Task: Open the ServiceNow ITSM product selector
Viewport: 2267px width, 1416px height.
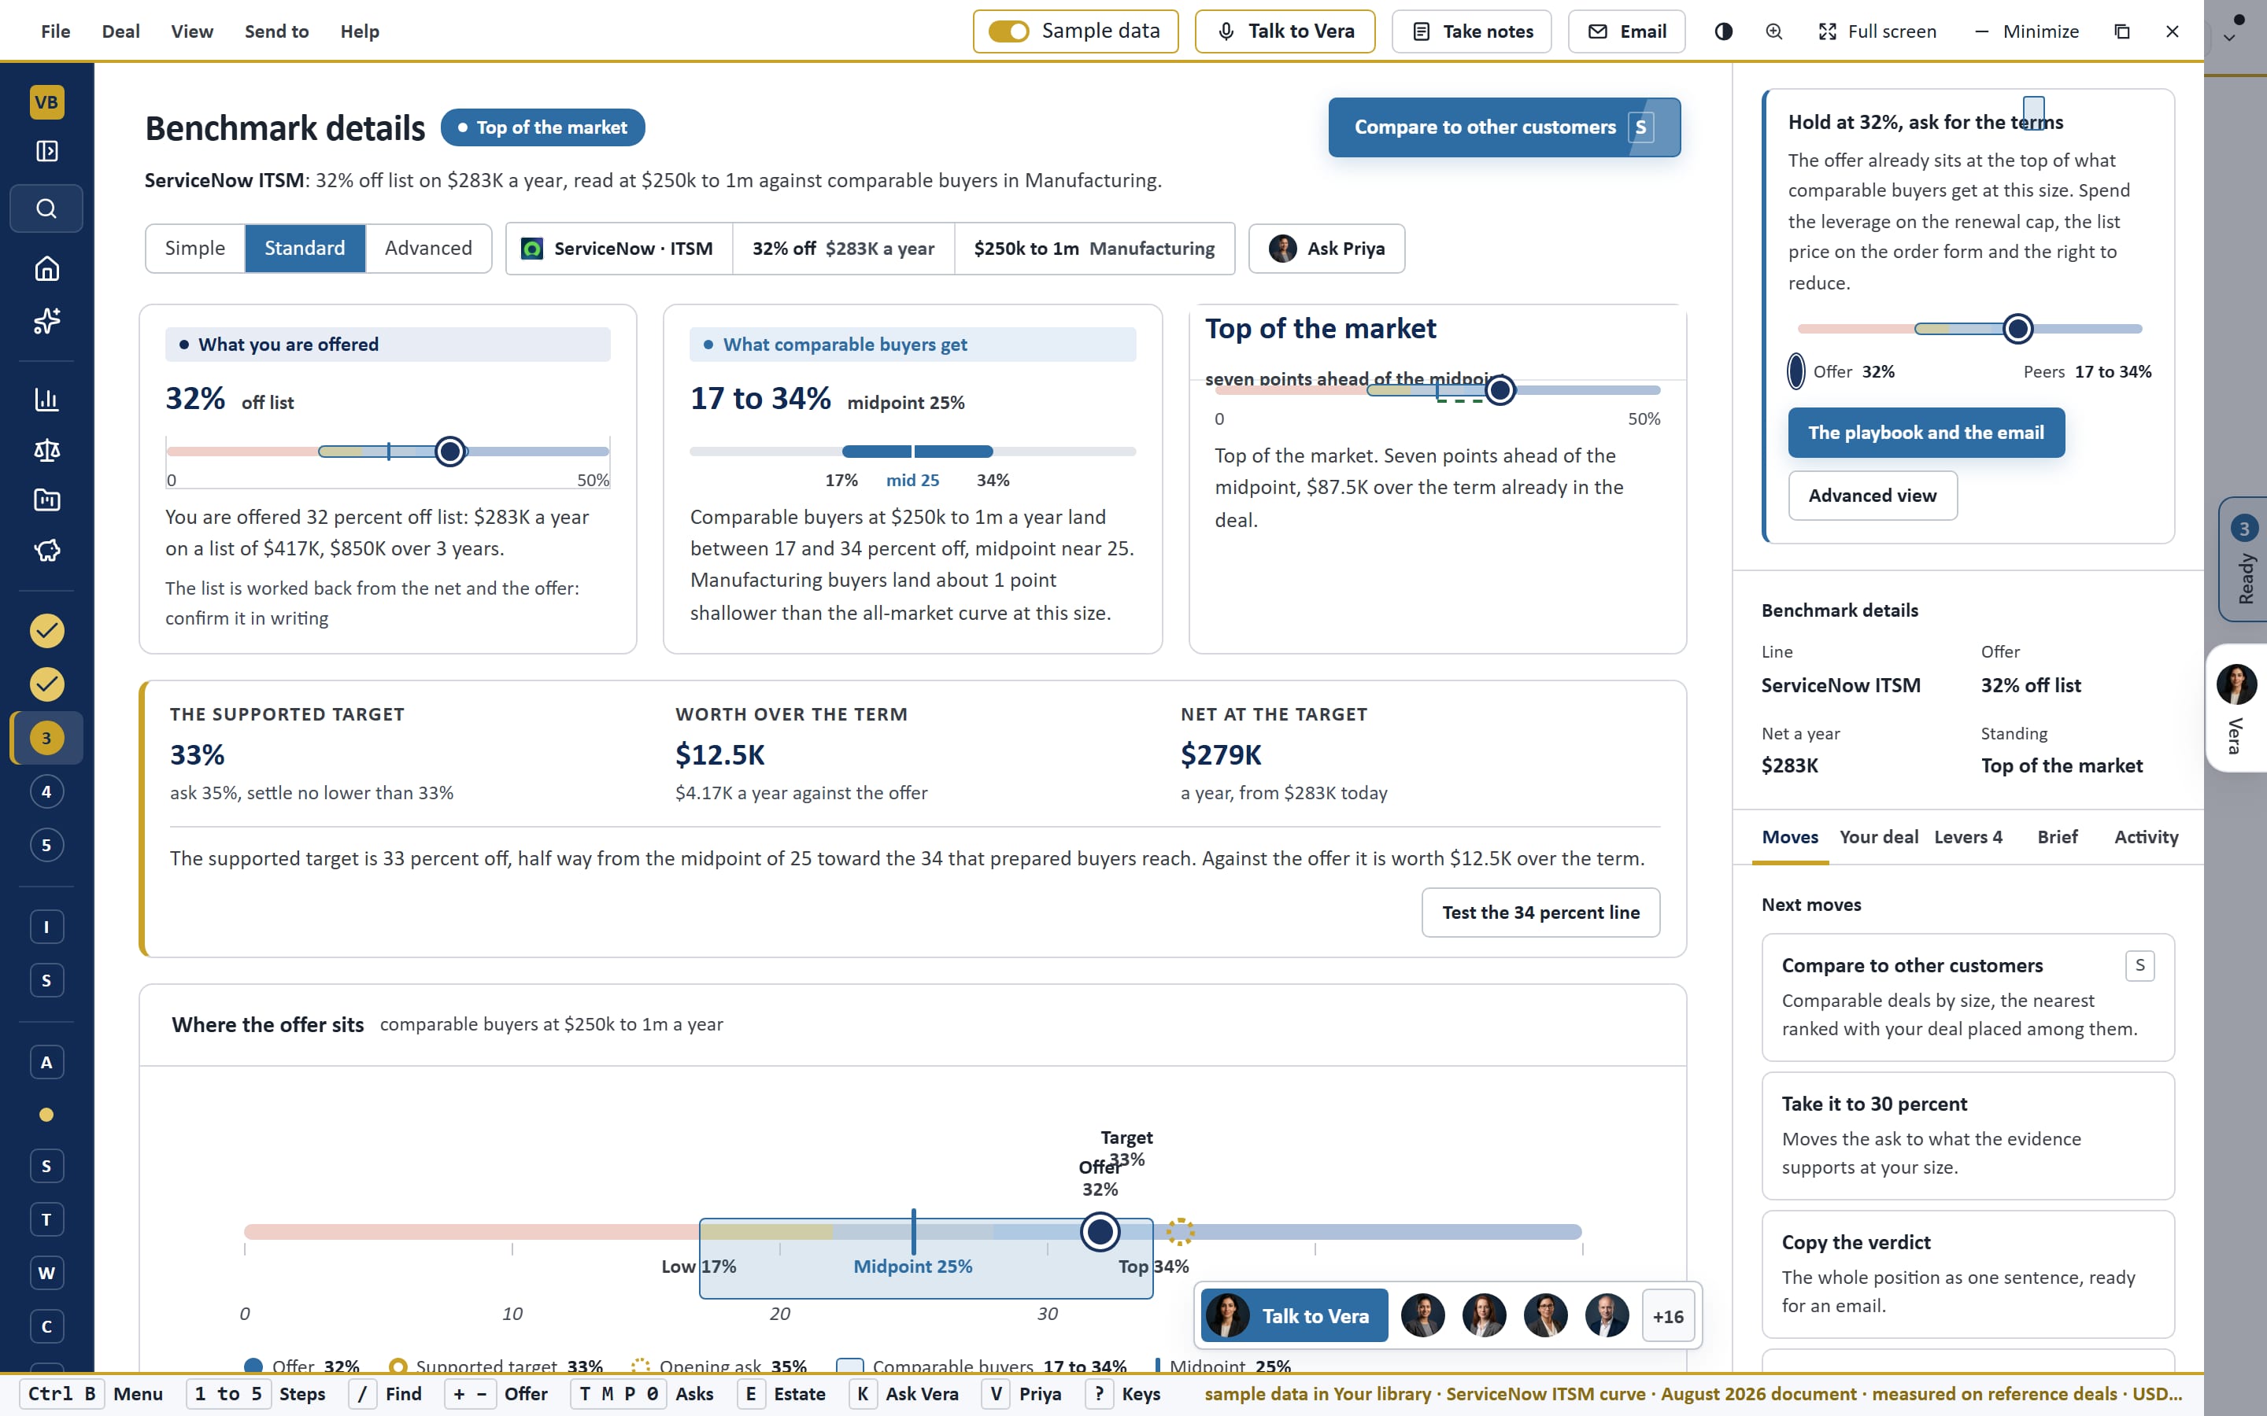Action: pyautogui.click(x=618, y=248)
